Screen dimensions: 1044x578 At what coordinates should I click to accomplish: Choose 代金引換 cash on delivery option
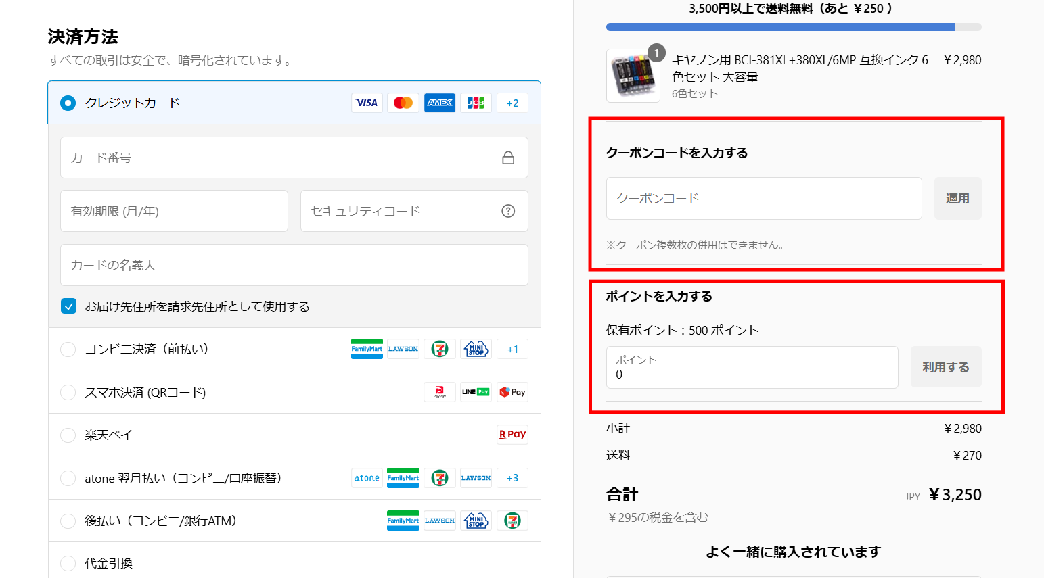click(68, 563)
